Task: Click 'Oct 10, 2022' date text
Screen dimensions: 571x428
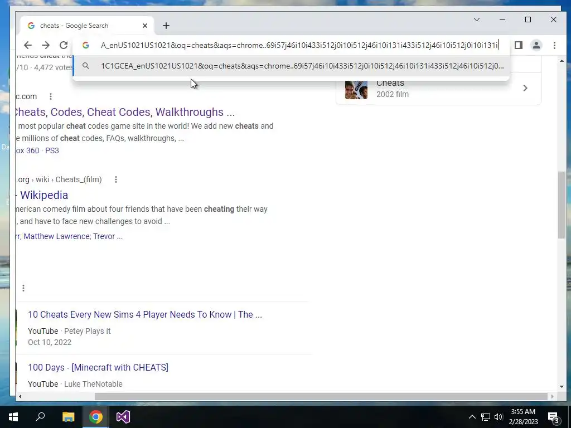Action: [50, 343]
